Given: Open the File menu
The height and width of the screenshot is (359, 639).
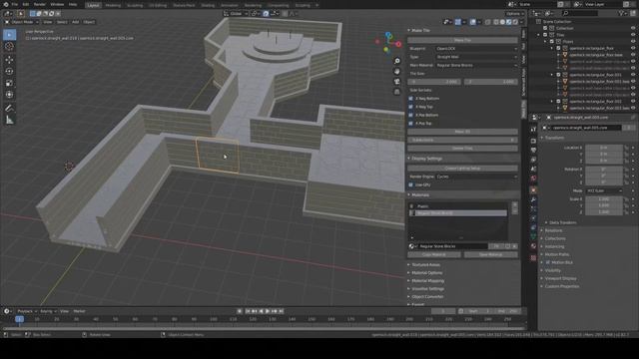Looking at the screenshot, I should [15, 4].
